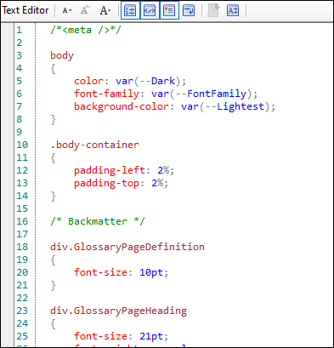Click the 'padding-top' property
Viewport: 334px width, 348px height.
pos(107,183)
